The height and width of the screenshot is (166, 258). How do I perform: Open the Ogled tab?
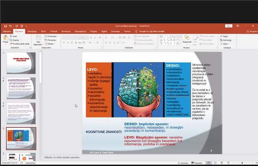[104, 31]
